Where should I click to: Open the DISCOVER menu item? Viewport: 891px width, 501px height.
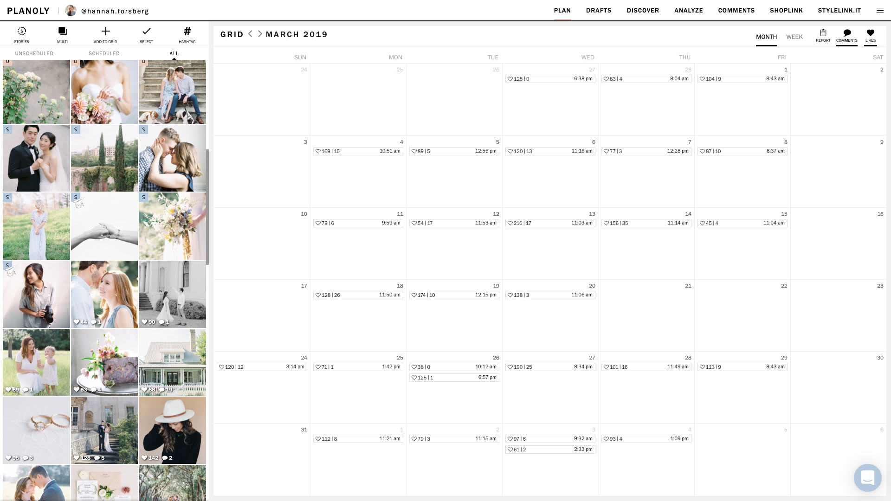[643, 10]
